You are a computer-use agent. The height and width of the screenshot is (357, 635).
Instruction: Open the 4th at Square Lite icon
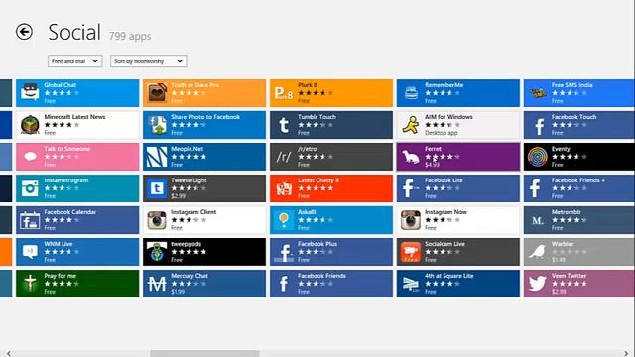click(411, 284)
